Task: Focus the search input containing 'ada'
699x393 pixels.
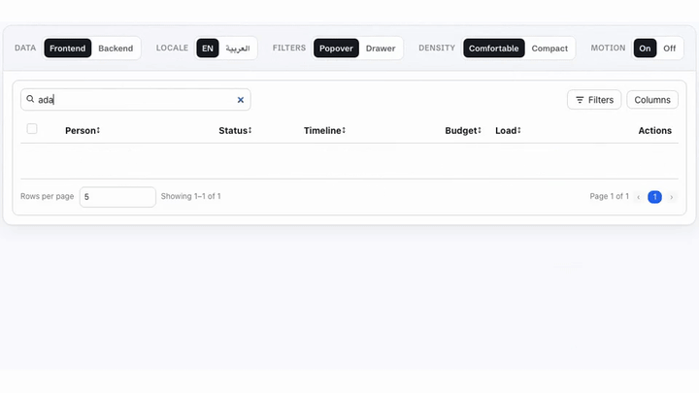Action: (x=136, y=100)
